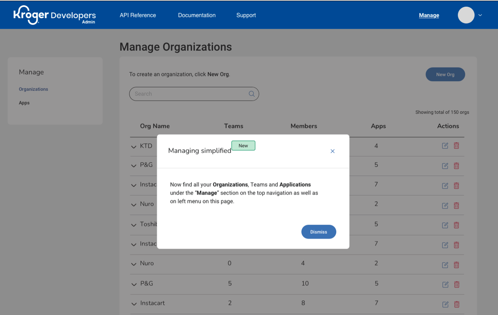Focus the organization Search field

tap(194, 94)
